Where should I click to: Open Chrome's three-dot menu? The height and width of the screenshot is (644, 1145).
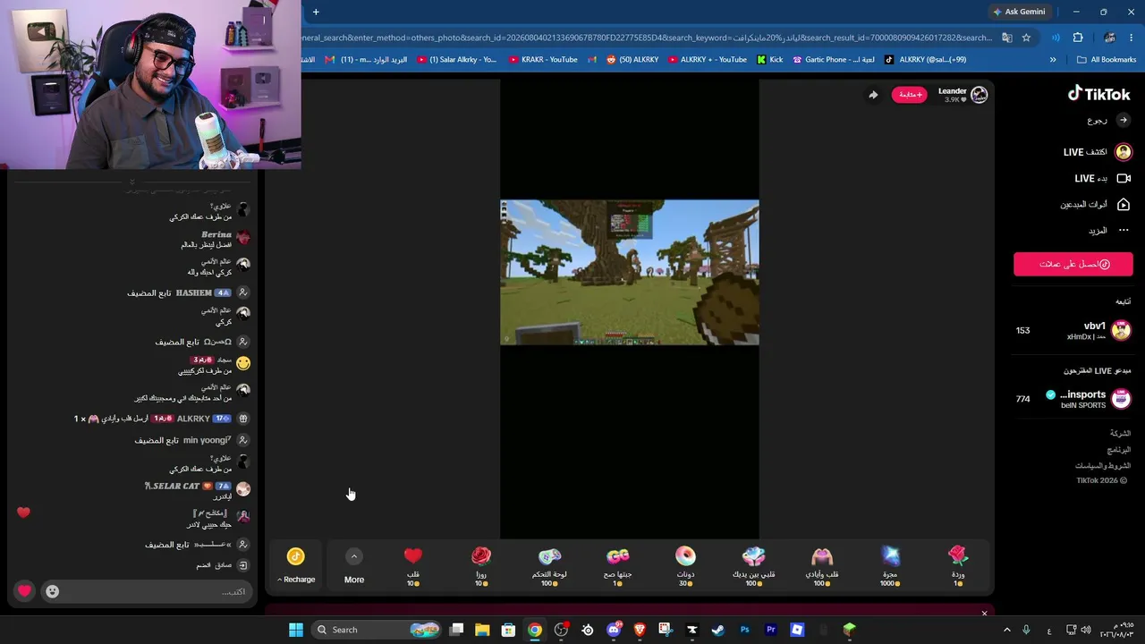(1132, 38)
